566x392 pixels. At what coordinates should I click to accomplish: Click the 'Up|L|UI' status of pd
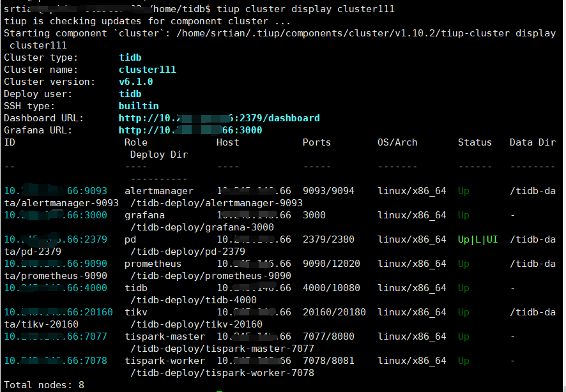[x=478, y=239]
